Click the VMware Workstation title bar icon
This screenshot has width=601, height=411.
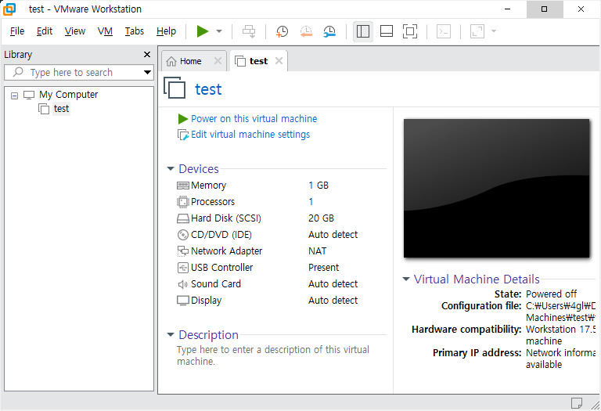pos(9,9)
